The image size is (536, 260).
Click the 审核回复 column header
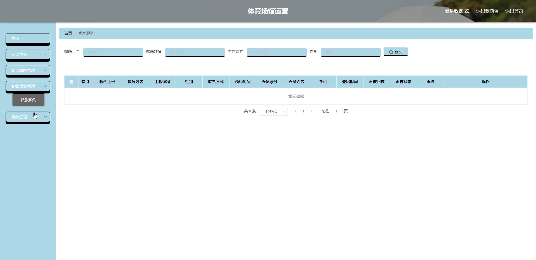(x=377, y=82)
